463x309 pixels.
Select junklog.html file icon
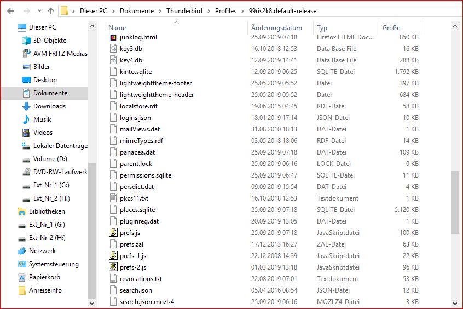[x=113, y=37]
